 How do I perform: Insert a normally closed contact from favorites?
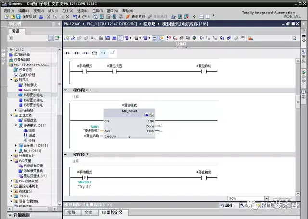77,52
